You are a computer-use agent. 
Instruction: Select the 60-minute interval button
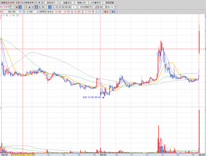point(70,7)
